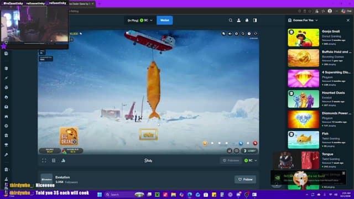This screenshot has width=354, height=199.
Task: Select the blue ball marker in game tracker
Action: point(241,143)
